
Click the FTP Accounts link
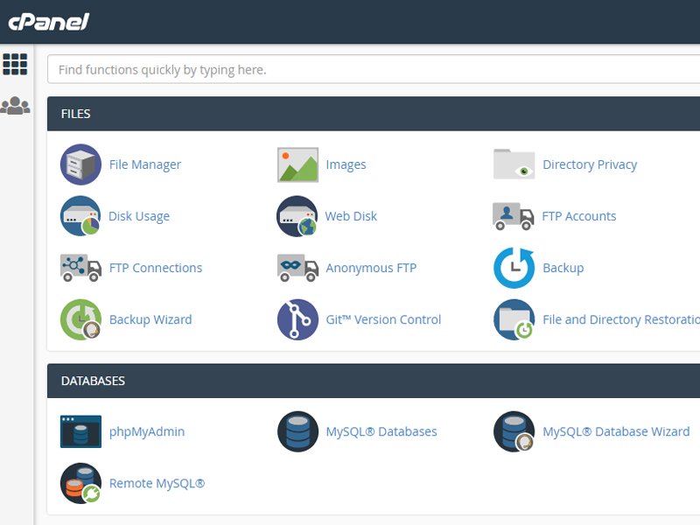point(579,216)
